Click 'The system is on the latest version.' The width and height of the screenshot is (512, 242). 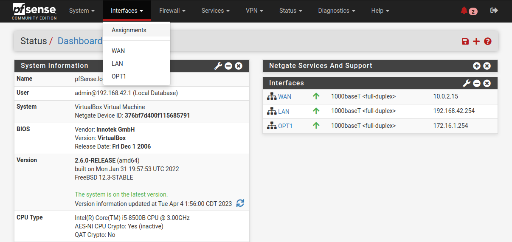[121, 194]
